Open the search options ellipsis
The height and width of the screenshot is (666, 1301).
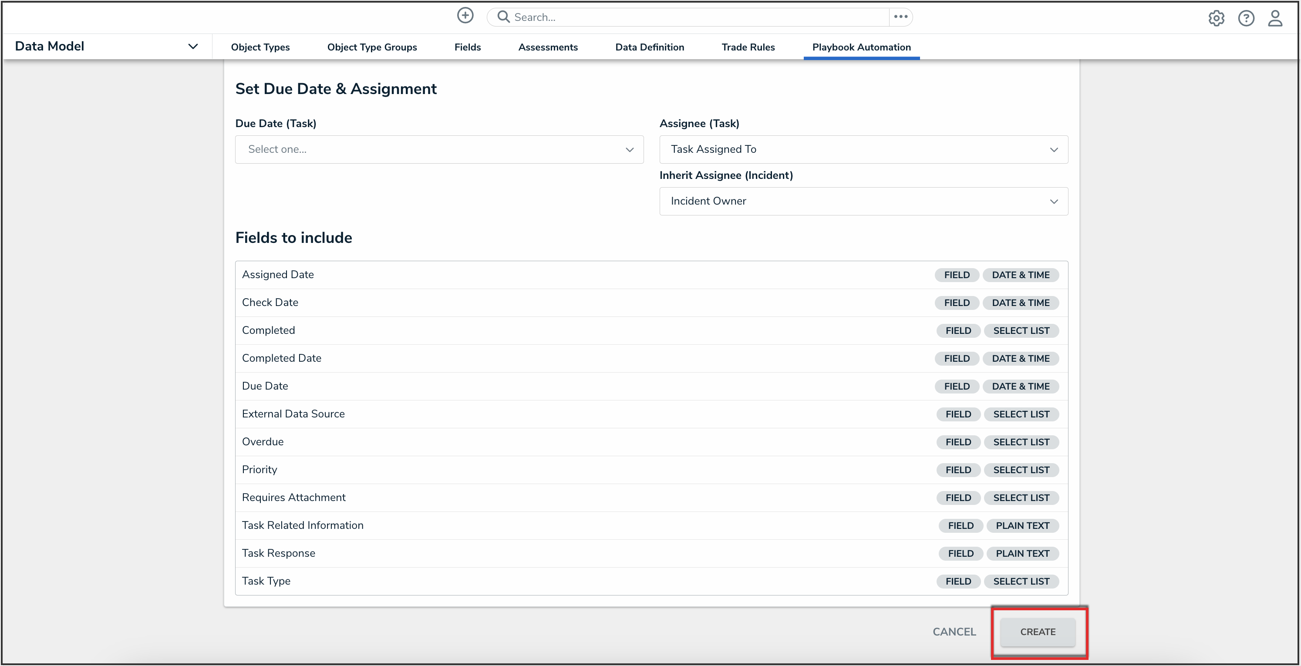(x=900, y=17)
